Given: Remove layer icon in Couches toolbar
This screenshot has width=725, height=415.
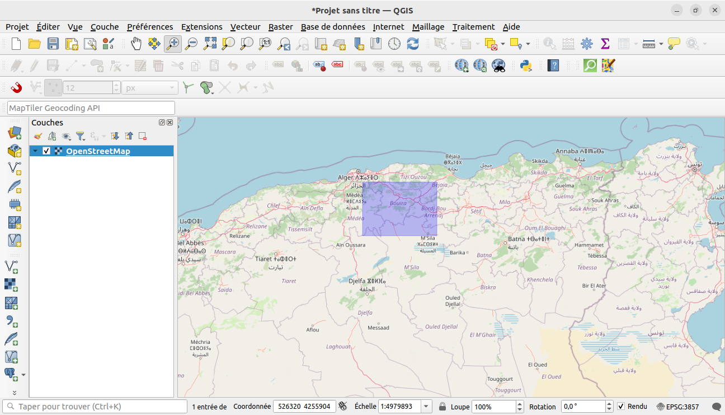Looking at the screenshot, I should click(143, 136).
